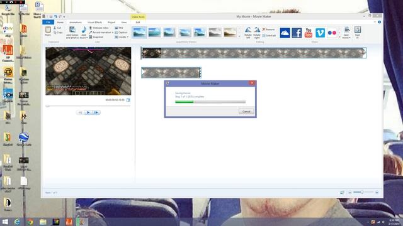Viewport: 403px width, 226px height.
Task: Play the preview video
Action: (x=88, y=112)
